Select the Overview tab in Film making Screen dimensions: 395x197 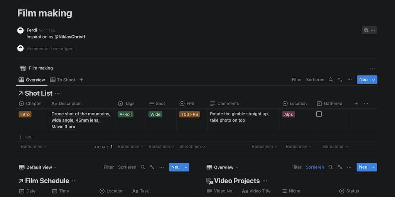pyautogui.click(x=32, y=80)
